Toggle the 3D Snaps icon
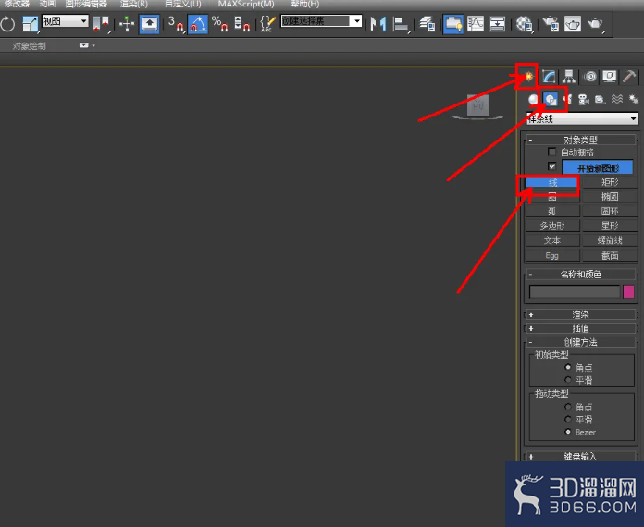The image size is (644, 527). 176,24
